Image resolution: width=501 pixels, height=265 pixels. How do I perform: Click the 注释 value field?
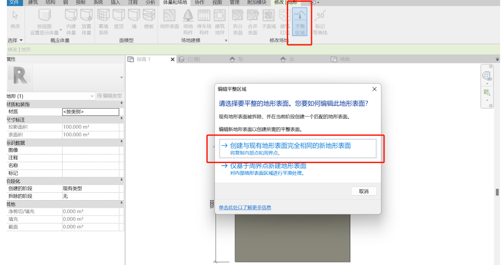90,158
